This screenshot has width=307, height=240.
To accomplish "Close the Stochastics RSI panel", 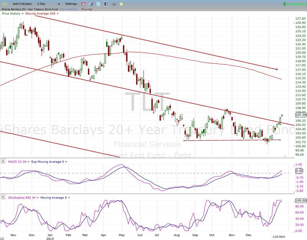I will (2, 197).
